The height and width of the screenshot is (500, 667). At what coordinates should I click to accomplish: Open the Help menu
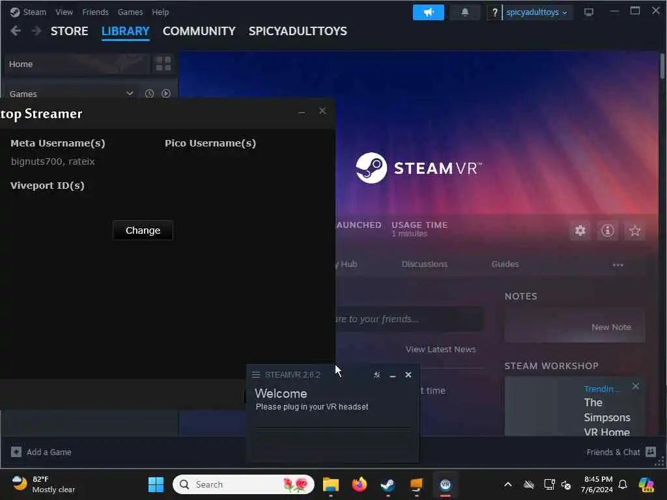[160, 12]
